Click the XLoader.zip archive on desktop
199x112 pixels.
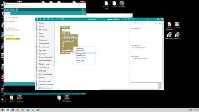pos(20,99)
